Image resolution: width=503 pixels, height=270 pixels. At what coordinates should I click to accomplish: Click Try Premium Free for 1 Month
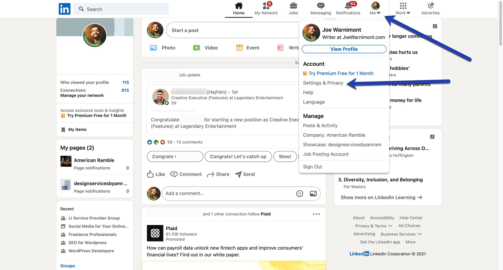pos(341,73)
